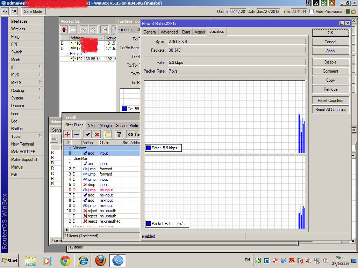Add a new firewall filter rule
The width and height of the screenshot is (358, 268).
pyautogui.click(x=67, y=134)
